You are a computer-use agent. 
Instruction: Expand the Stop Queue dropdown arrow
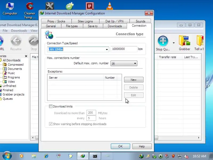click(x=174, y=43)
